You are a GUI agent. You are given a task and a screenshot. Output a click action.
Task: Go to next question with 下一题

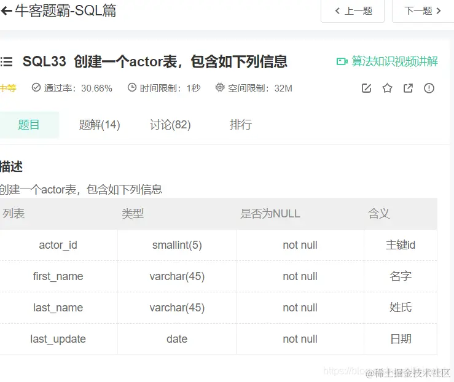click(x=423, y=11)
